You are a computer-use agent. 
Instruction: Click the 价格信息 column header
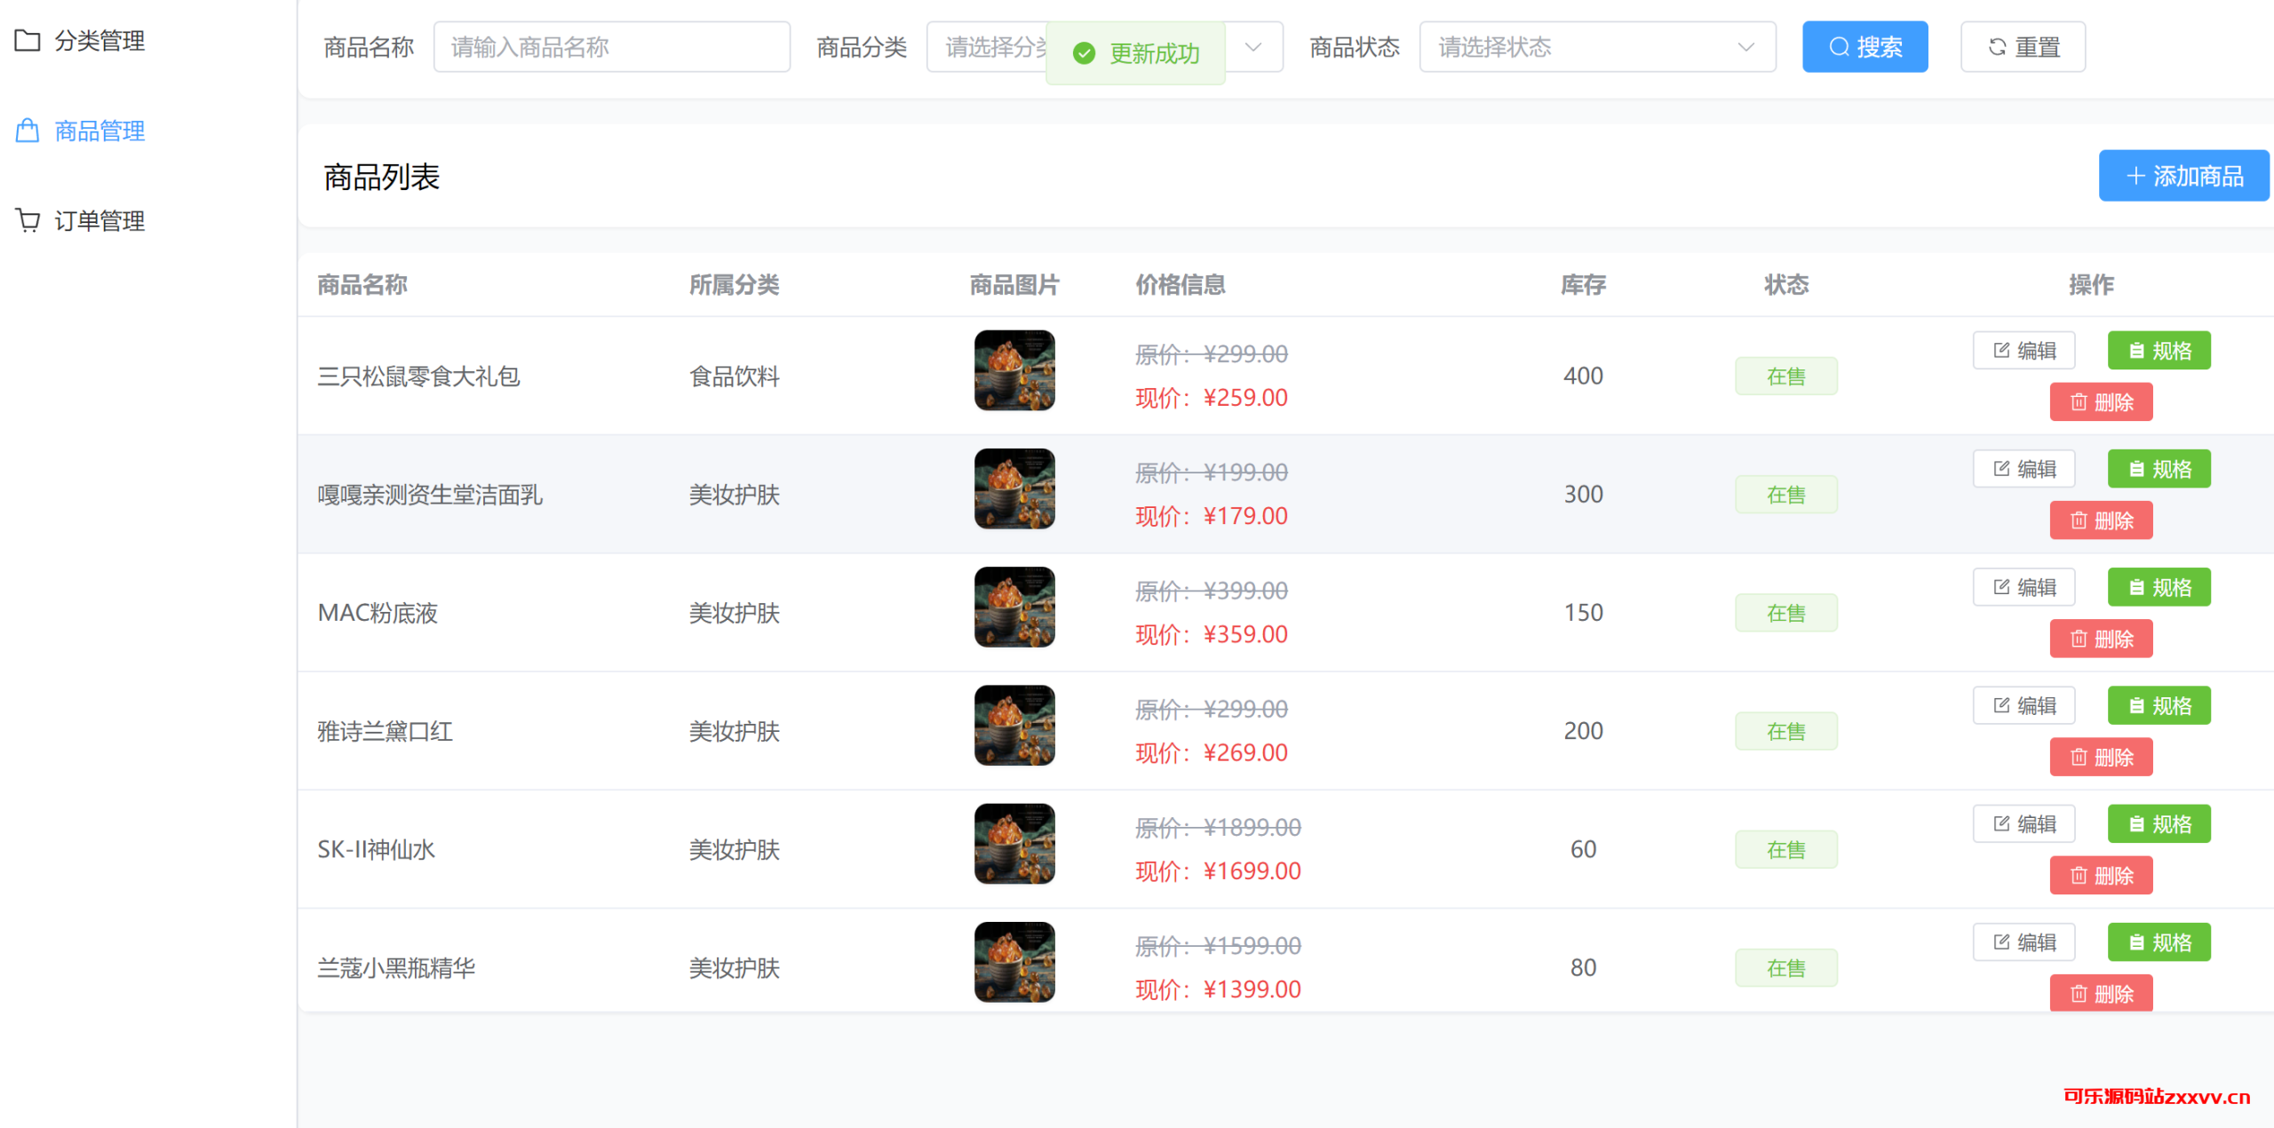point(1181,285)
